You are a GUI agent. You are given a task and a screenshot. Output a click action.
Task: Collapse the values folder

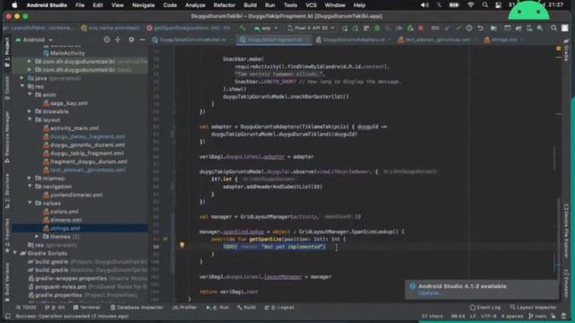pyautogui.click(x=30, y=203)
